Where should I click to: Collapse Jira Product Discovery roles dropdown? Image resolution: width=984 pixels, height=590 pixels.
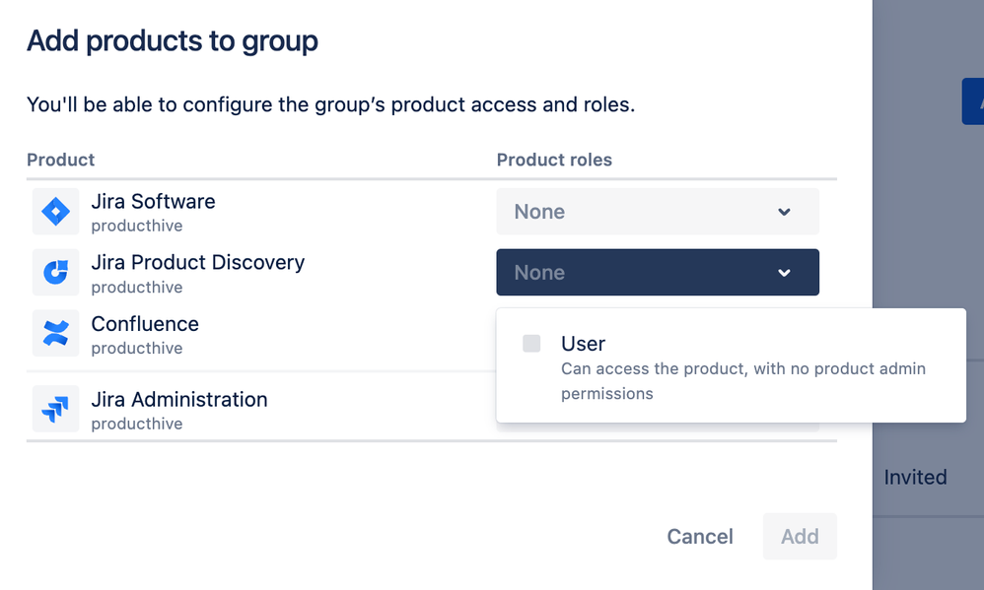[658, 272]
